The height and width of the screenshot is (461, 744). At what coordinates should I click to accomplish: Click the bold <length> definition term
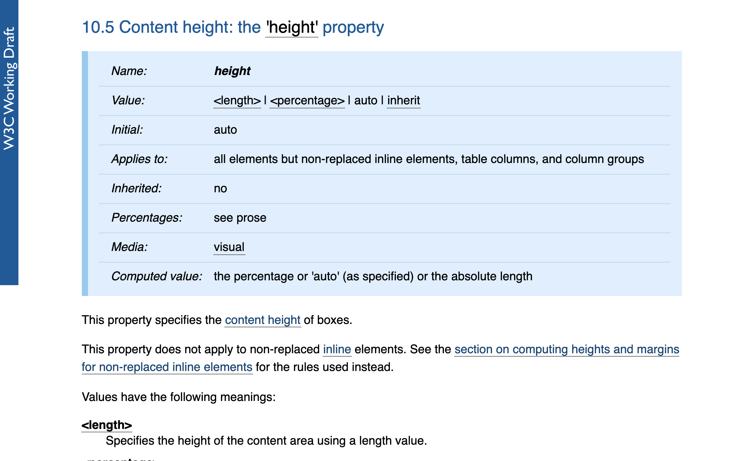pyautogui.click(x=107, y=425)
